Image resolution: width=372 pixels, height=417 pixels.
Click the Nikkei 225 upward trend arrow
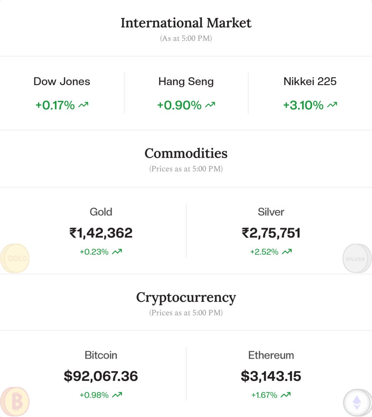[x=332, y=105]
